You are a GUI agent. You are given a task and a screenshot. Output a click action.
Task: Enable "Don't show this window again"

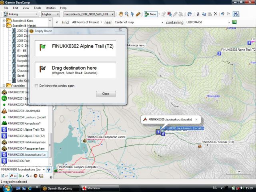tap(37, 86)
